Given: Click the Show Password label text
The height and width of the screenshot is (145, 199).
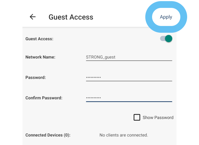Looking at the screenshot, I should coord(158,117).
